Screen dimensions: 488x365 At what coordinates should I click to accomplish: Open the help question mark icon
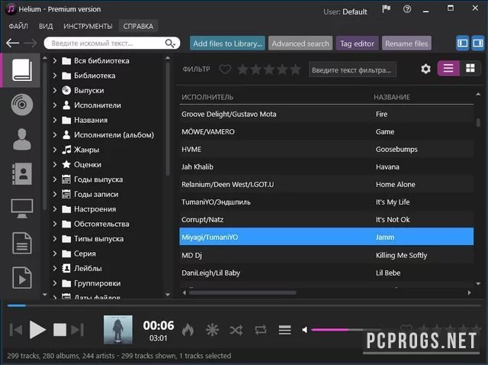coord(406,9)
